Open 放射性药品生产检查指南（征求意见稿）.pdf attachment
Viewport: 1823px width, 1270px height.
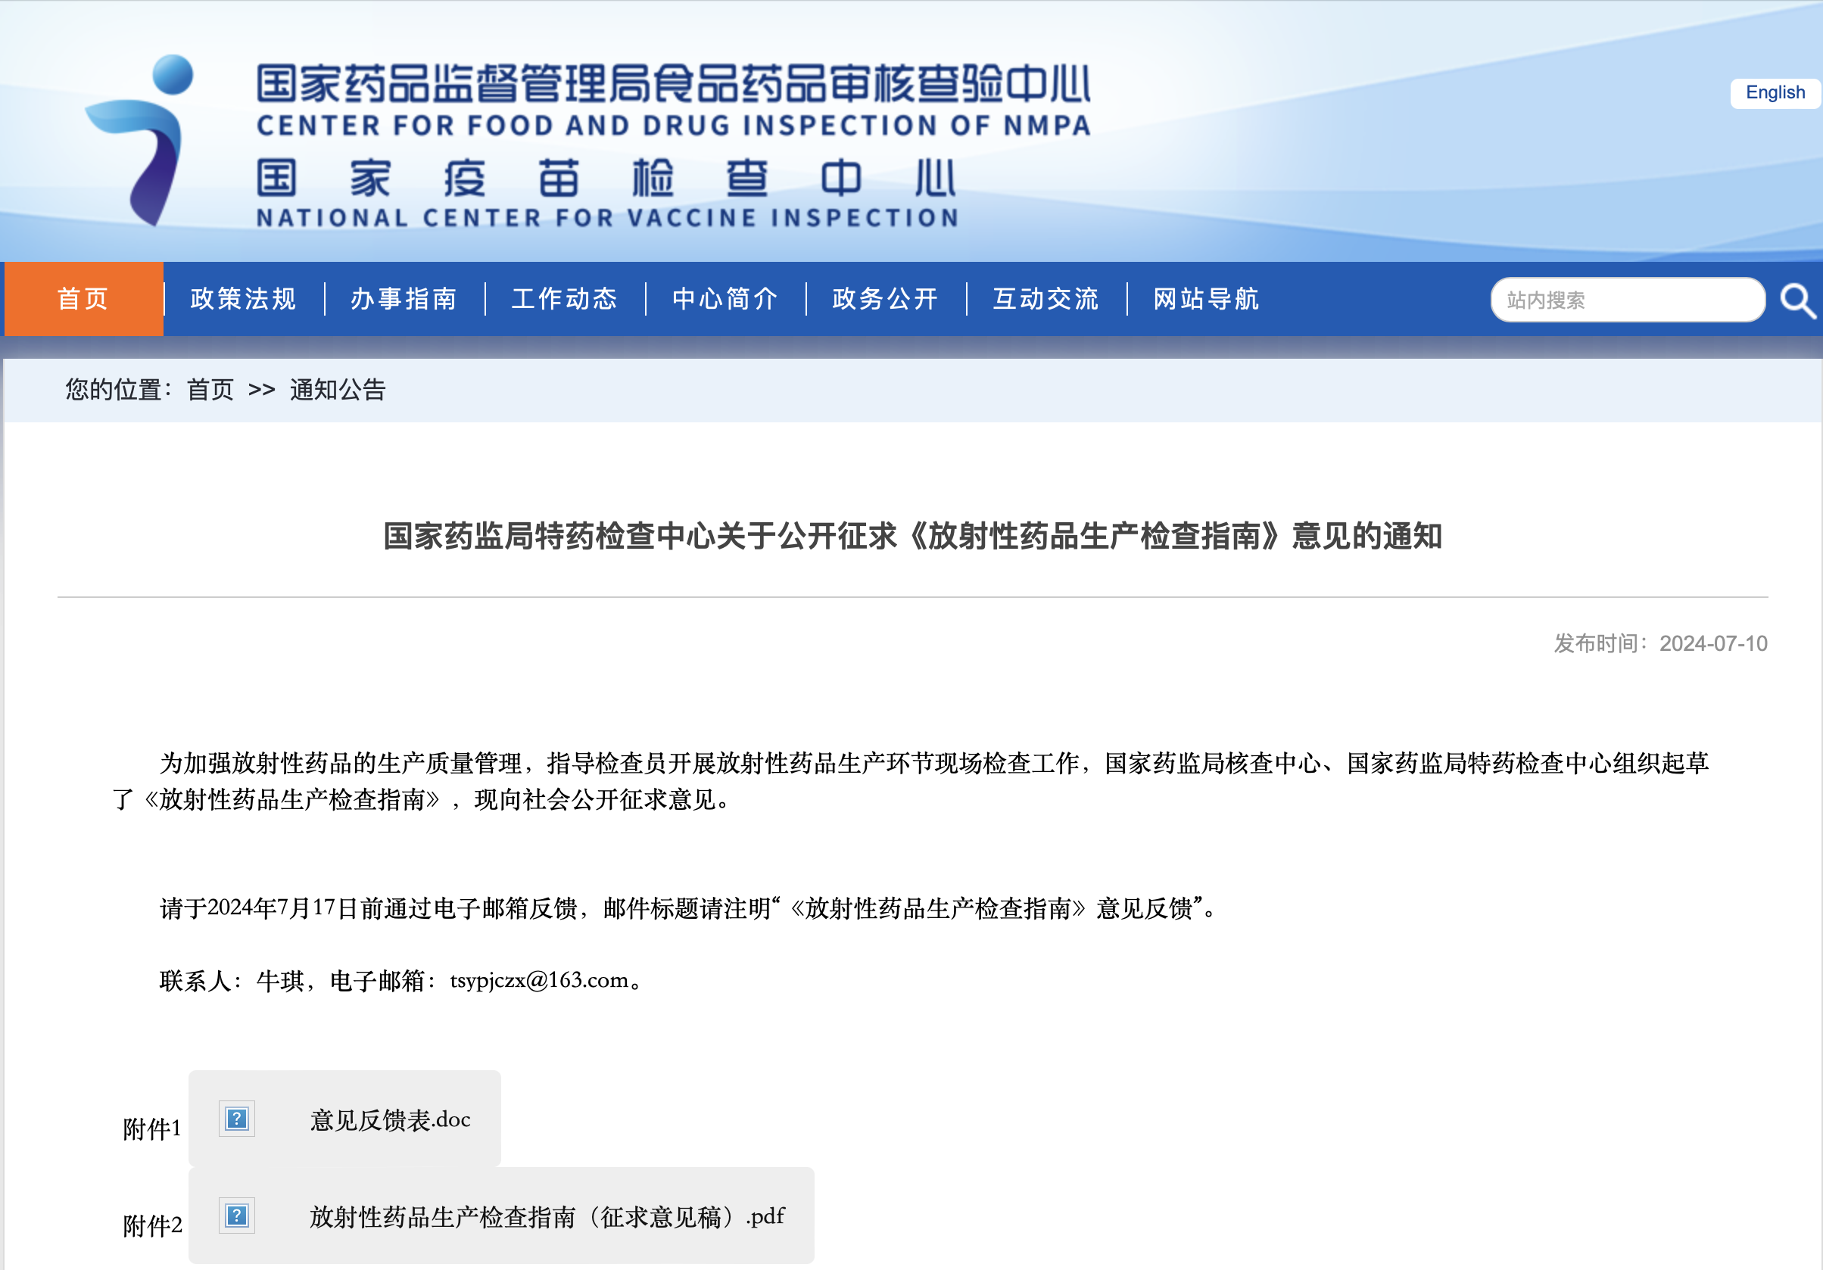pyautogui.click(x=547, y=1217)
